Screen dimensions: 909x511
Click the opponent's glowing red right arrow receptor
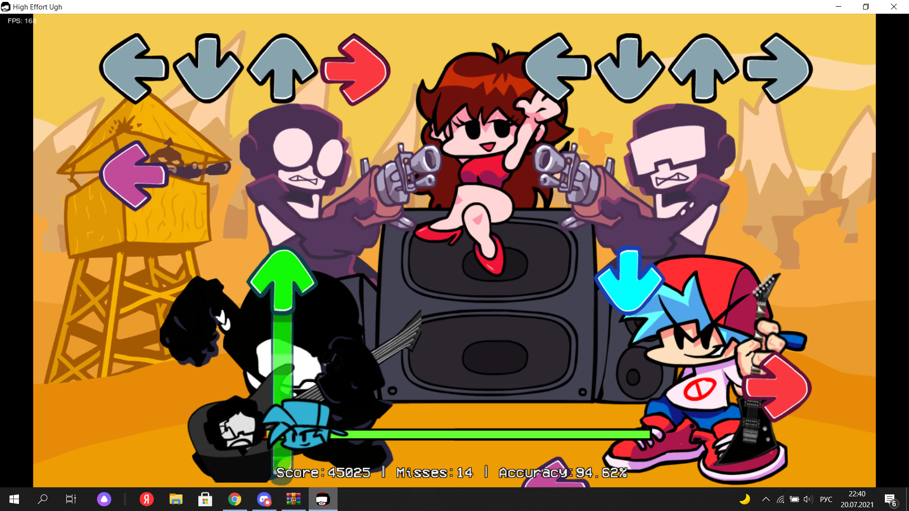tap(356, 69)
